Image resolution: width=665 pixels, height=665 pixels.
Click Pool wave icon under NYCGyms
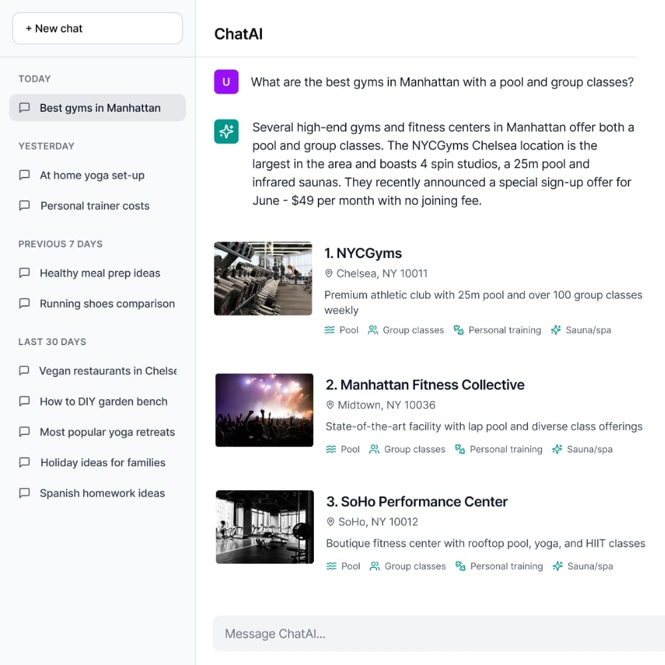(x=330, y=330)
